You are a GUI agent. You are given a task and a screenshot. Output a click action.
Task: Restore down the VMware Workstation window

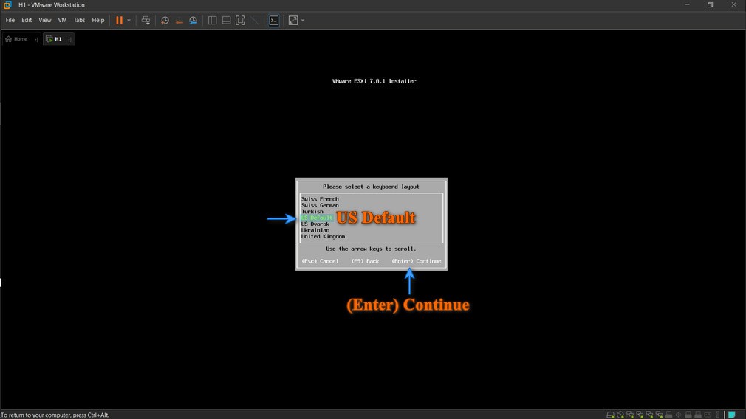click(x=710, y=4)
